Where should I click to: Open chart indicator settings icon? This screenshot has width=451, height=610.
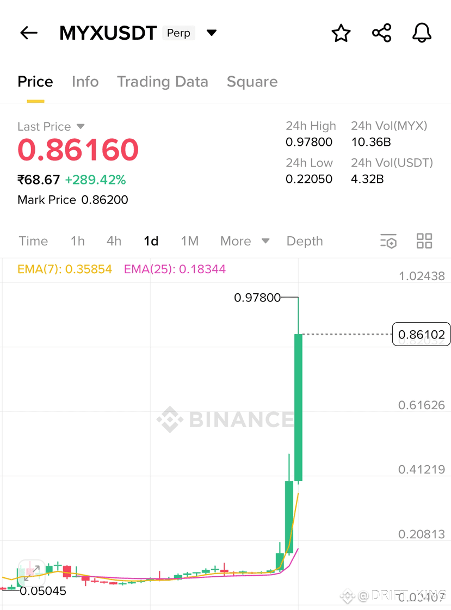click(388, 241)
